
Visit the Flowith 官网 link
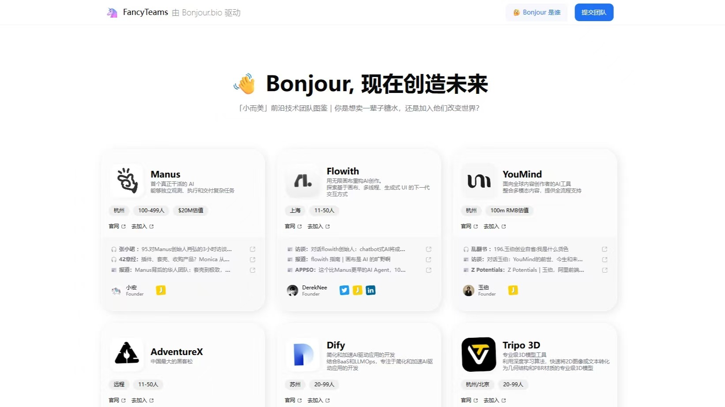293,226
